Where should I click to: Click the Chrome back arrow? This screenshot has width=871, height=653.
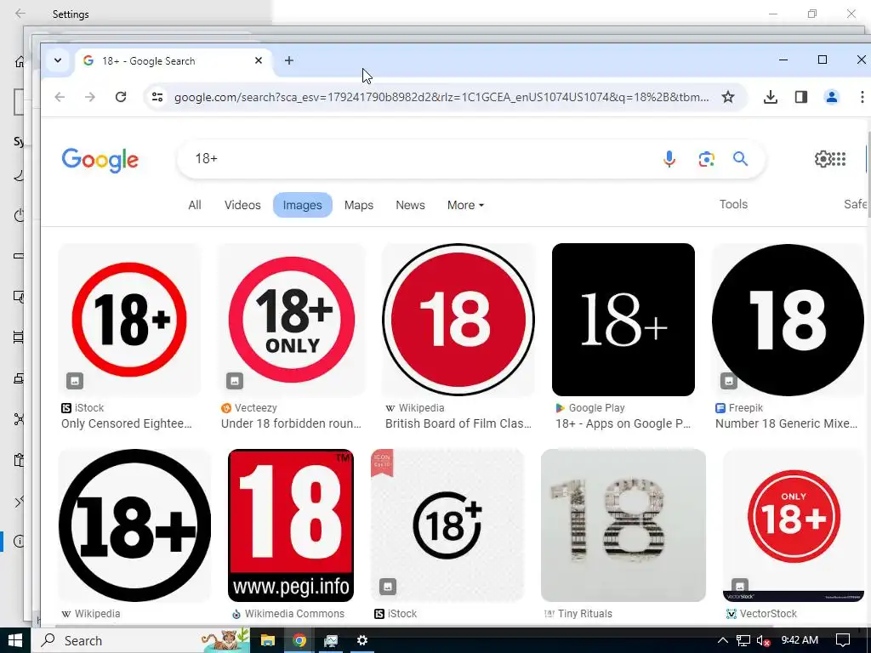pos(60,97)
